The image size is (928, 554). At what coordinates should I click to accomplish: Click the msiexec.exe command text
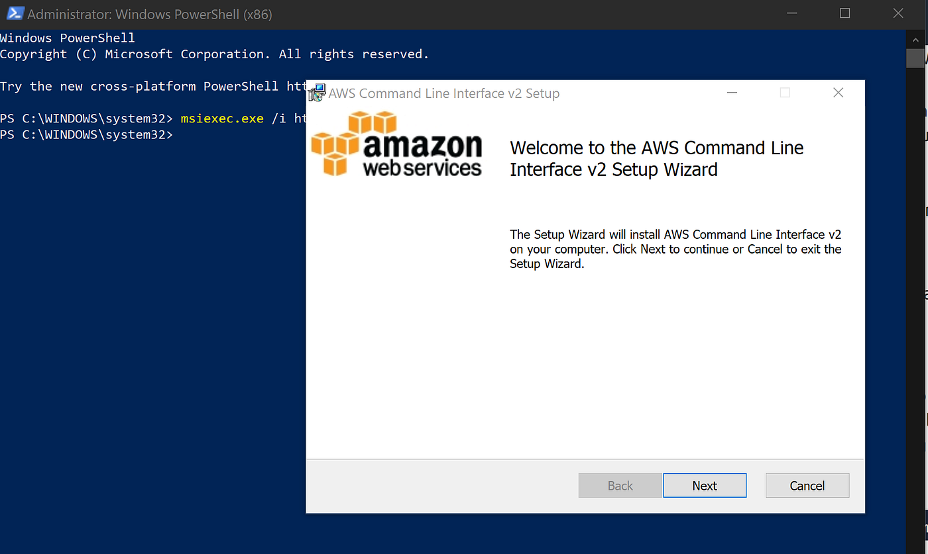(222, 118)
